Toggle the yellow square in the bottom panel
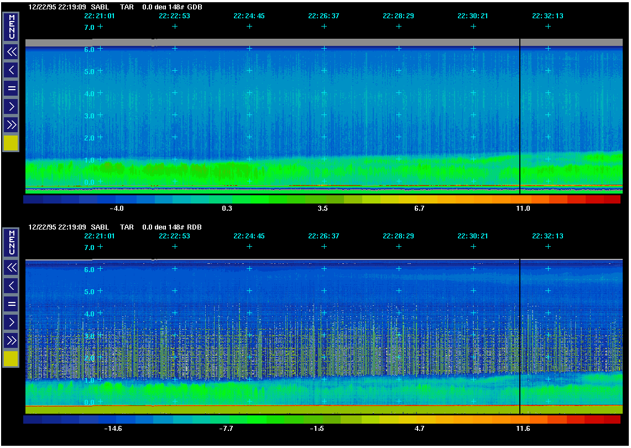 pos(11,358)
